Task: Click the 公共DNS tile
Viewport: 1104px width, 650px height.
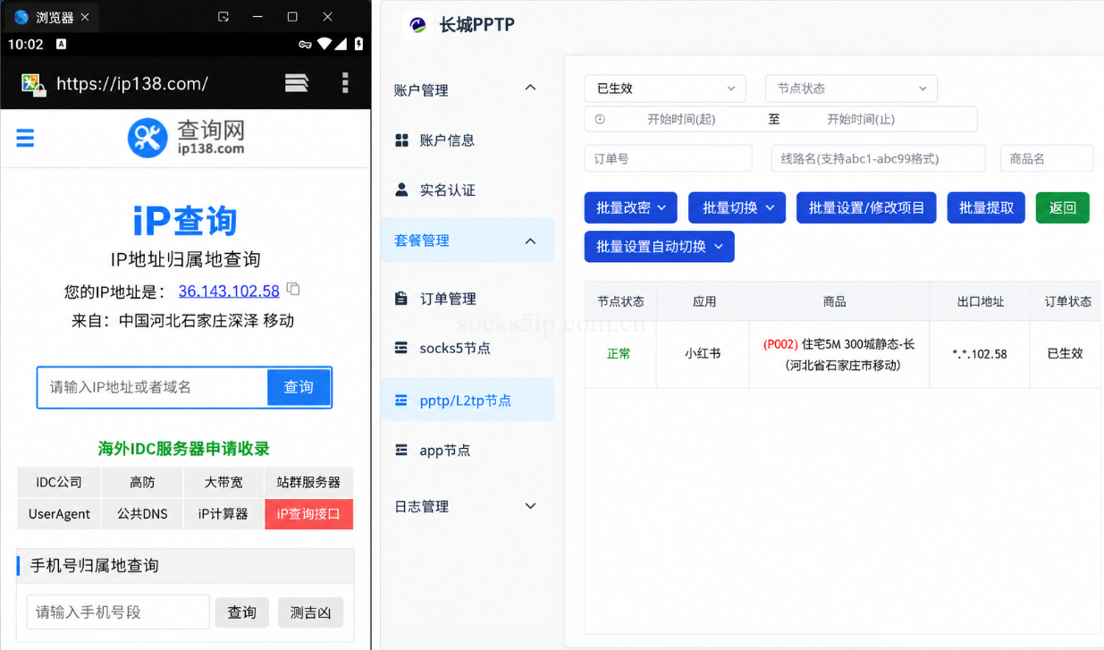Action: 142,514
